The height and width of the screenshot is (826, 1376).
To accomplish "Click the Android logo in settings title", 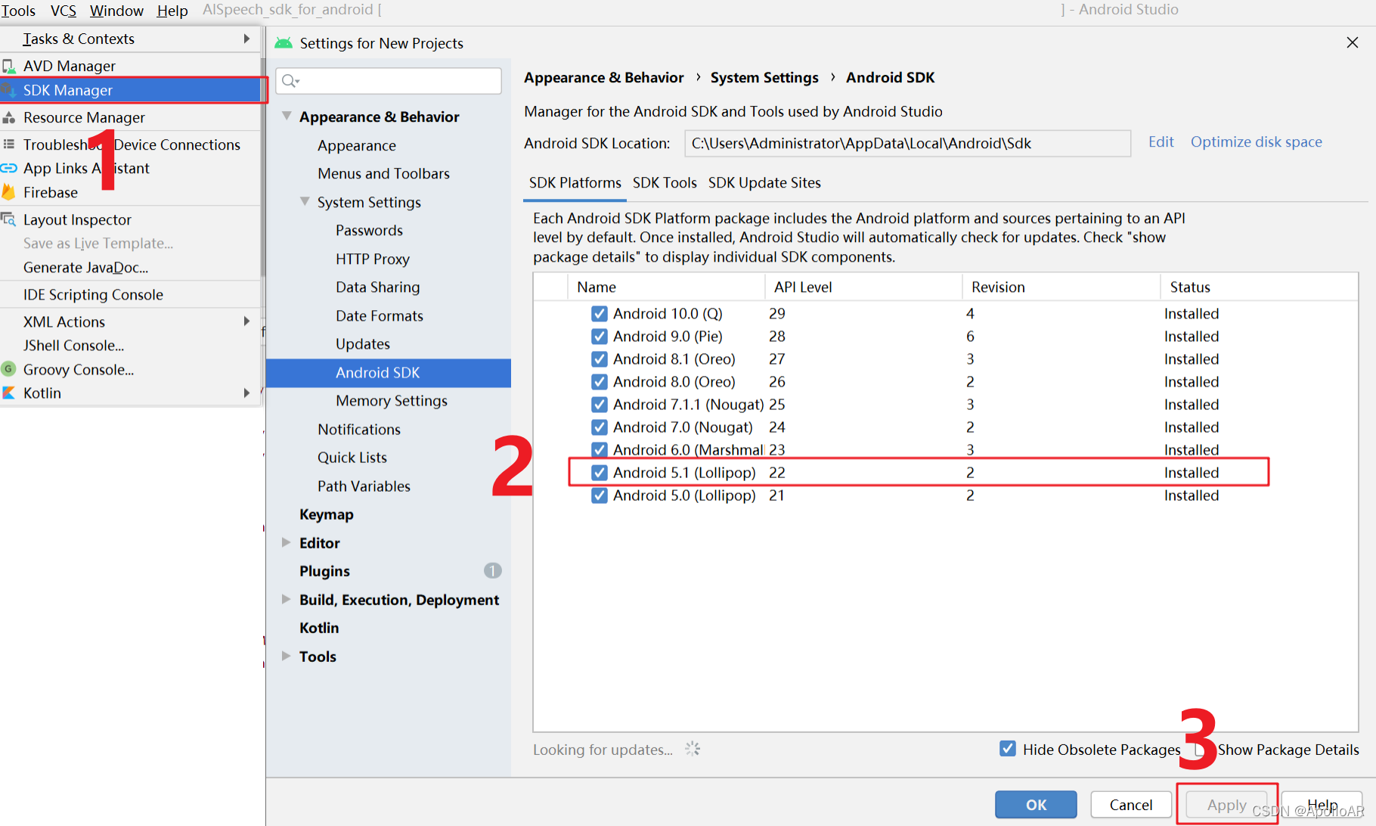I will point(284,43).
